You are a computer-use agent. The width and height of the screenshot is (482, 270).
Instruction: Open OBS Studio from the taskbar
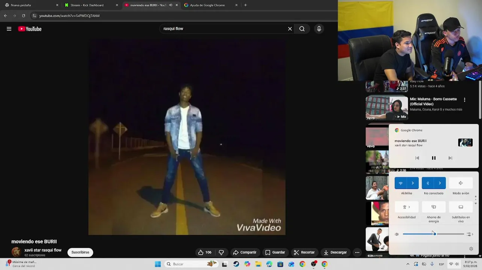tap(313, 264)
